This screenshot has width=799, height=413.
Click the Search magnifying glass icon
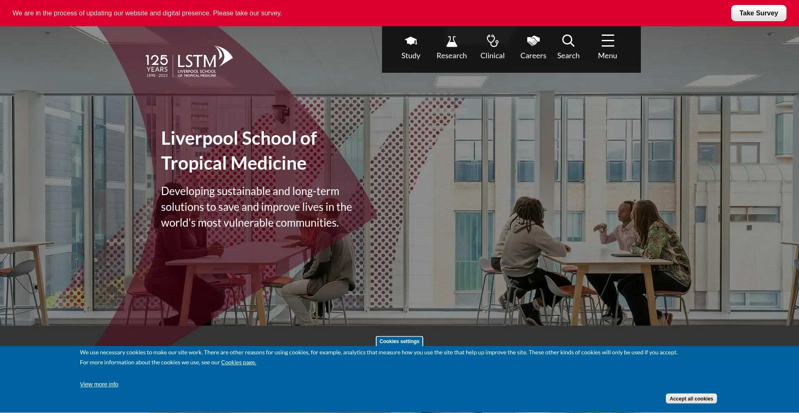pyautogui.click(x=568, y=41)
